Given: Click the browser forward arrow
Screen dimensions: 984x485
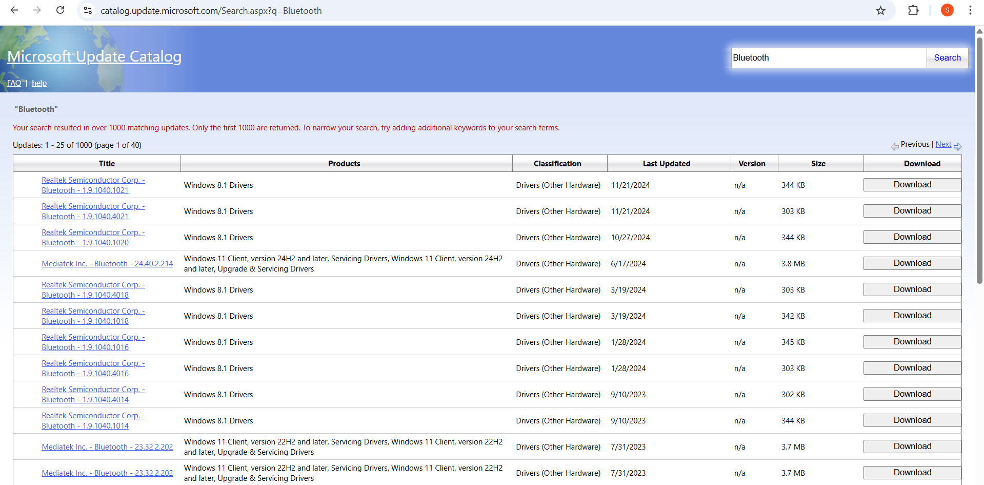Looking at the screenshot, I should click(x=37, y=10).
